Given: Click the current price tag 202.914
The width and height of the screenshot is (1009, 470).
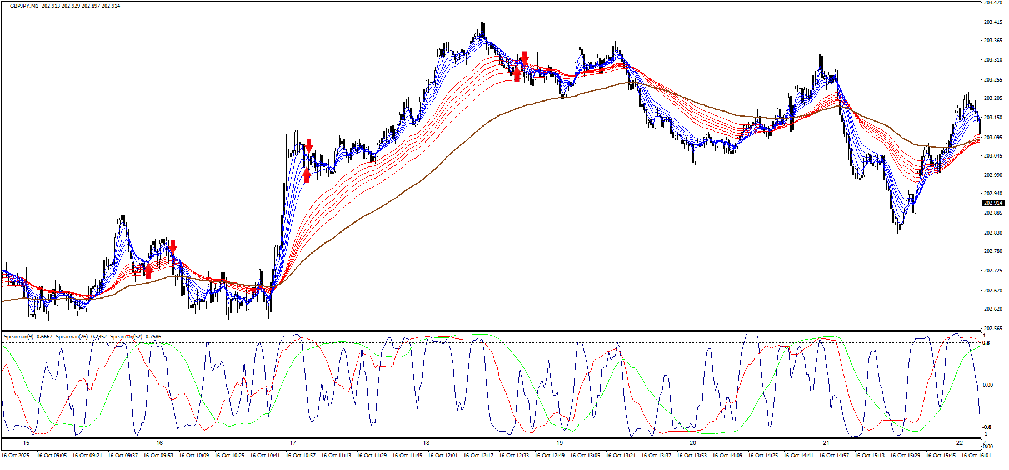Looking at the screenshot, I should [992, 203].
